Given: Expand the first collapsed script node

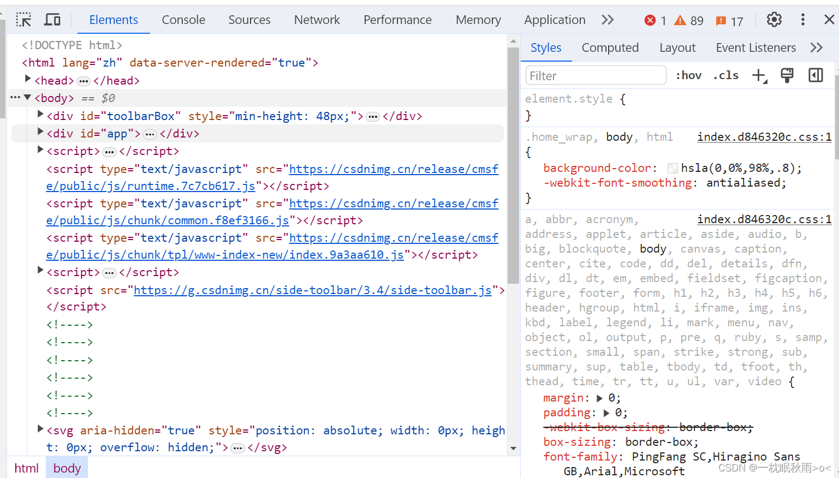Looking at the screenshot, I should [x=40, y=150].
